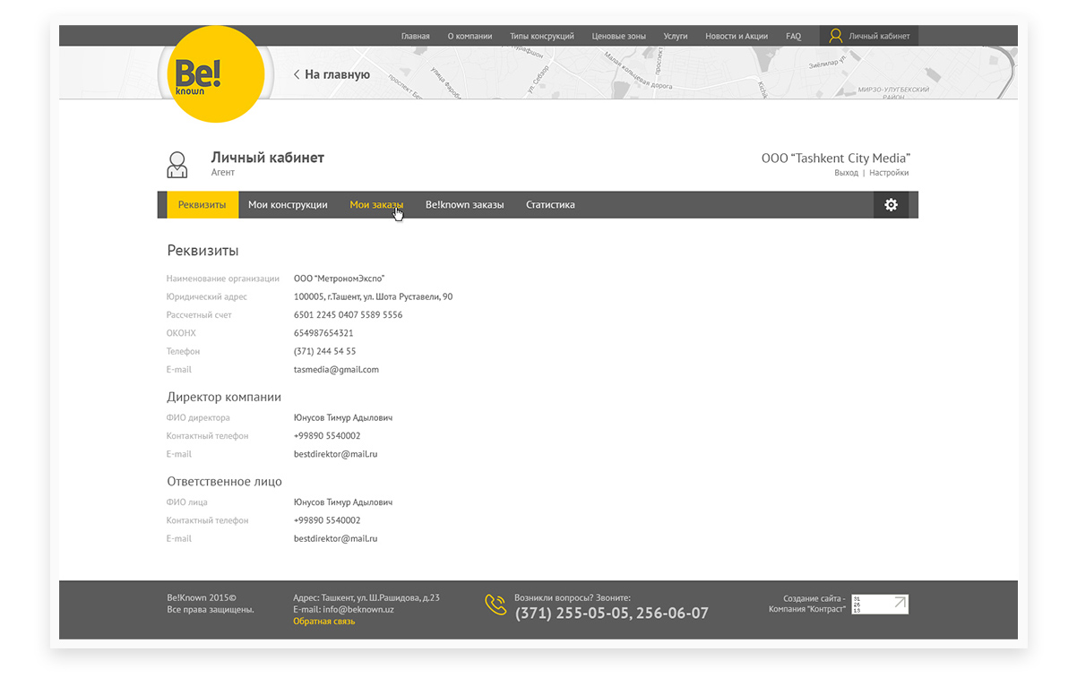Screen dimensions: 1077x686
Task: Open settings via the gear icon
Action: [891, 205]
